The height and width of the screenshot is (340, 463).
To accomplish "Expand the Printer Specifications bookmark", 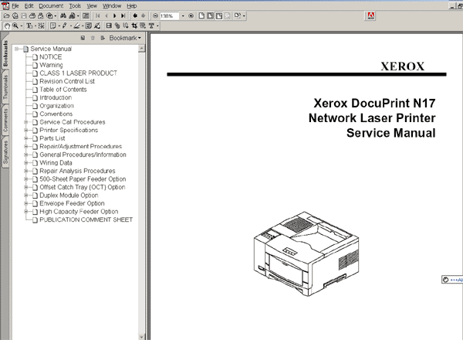I will pyautogui.click(x=26, y=130).
